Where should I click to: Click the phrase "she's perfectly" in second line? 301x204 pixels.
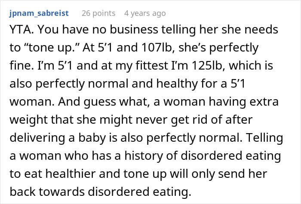pyautogui.click(x=218, y=48)
